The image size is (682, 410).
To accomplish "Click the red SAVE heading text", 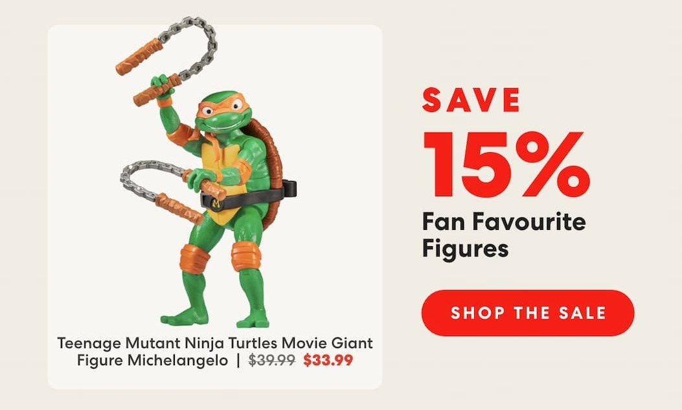I will [471, 100].
